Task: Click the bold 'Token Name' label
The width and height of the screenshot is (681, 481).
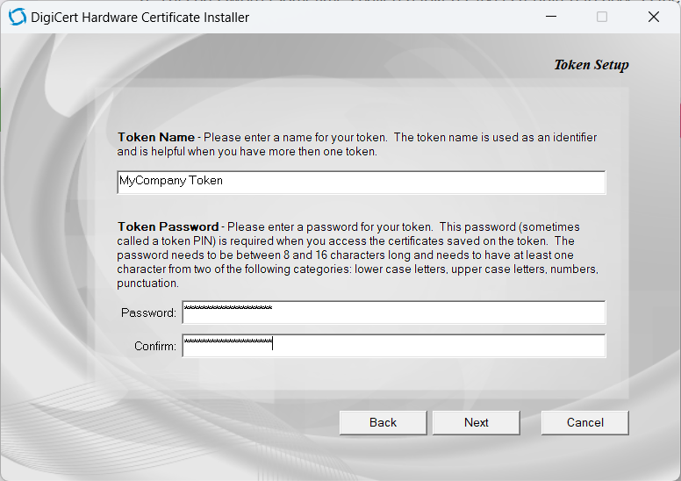Action: coord(156,137)
